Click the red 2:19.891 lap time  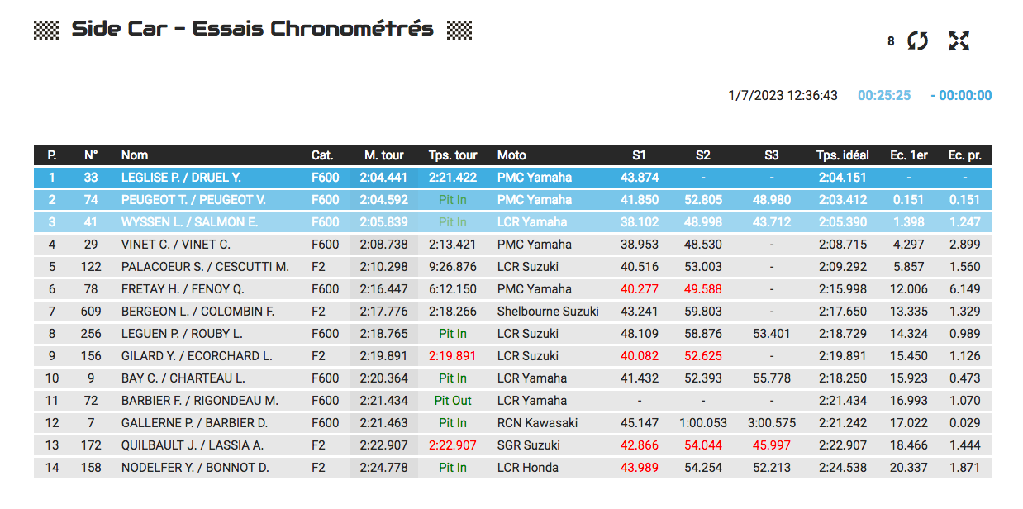[x=453, y=356]
